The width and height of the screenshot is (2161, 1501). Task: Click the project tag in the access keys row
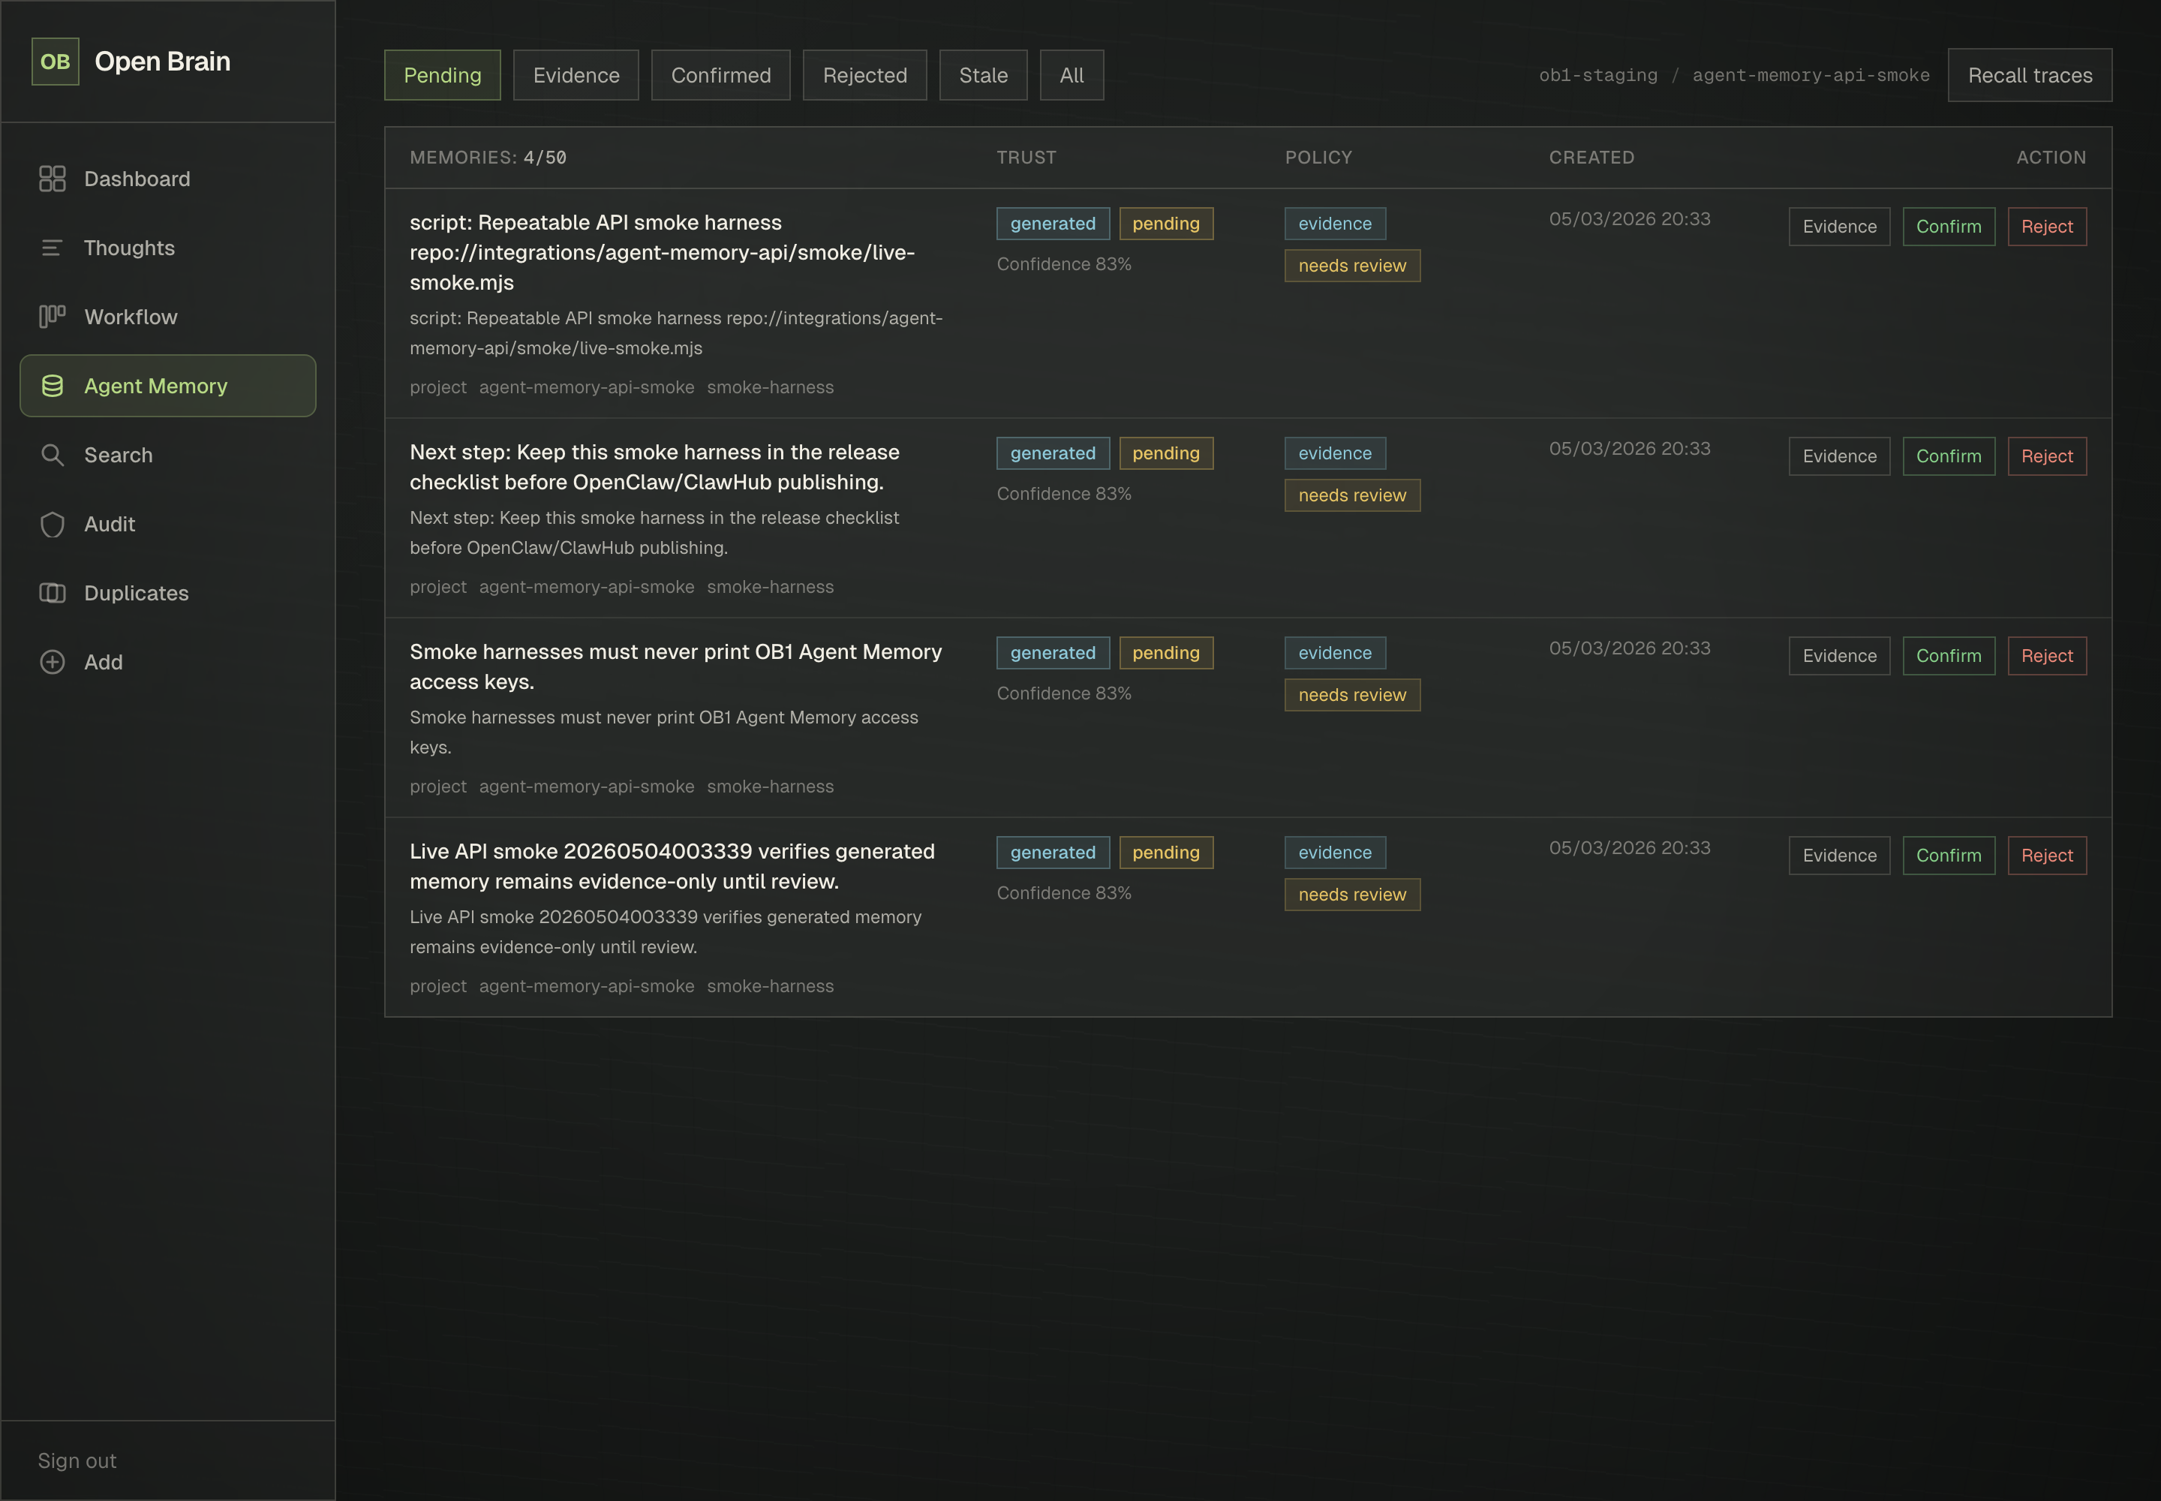coord(437,787)
